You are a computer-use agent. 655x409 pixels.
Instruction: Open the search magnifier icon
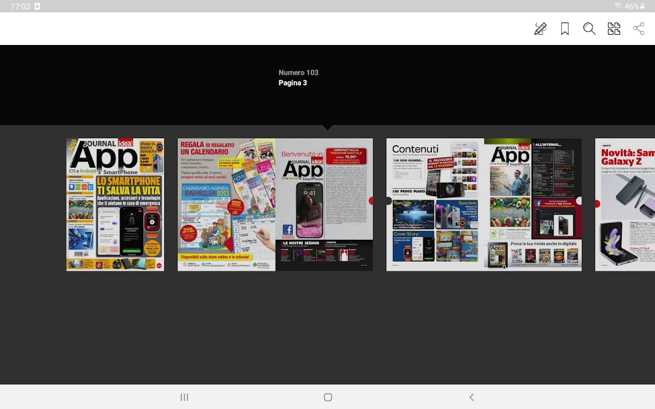point(589,29)
